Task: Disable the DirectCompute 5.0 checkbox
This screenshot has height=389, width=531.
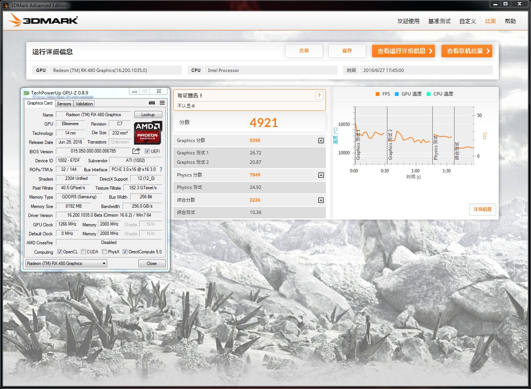Action: click(125, 251)
